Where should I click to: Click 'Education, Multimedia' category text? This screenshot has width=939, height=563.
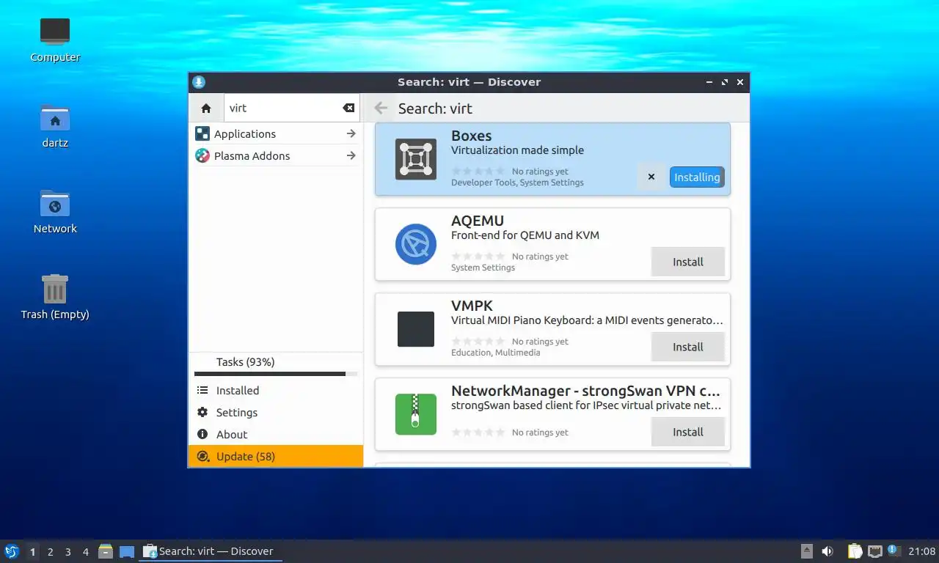click(495, 353)
